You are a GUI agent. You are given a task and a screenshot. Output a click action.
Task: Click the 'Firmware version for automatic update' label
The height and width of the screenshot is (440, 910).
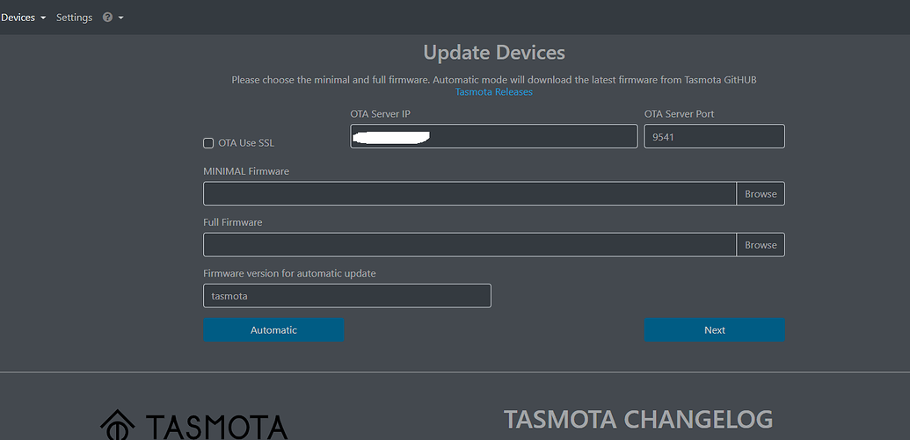289,273
